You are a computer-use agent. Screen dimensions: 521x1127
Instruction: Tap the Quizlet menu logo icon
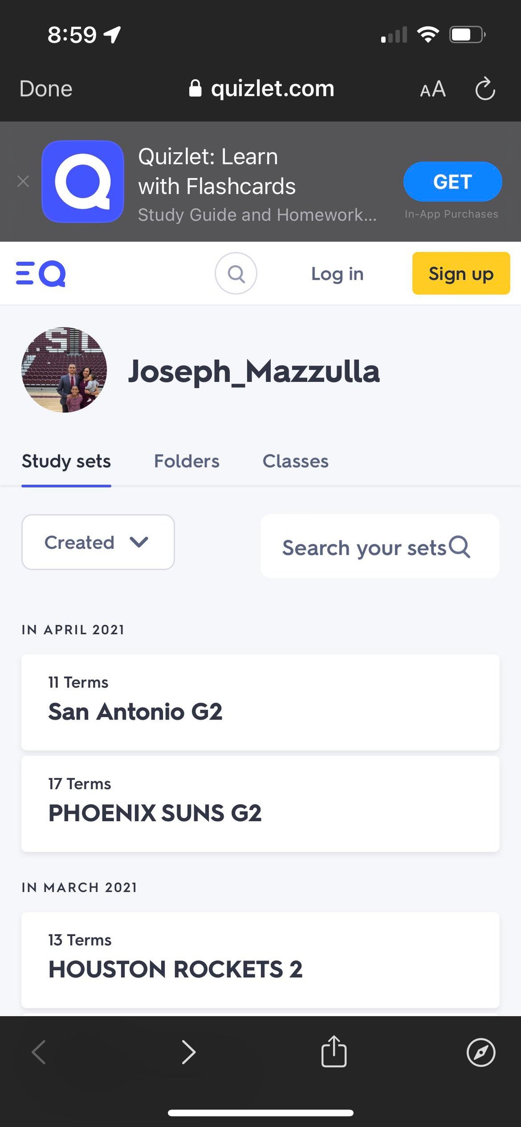41,274
